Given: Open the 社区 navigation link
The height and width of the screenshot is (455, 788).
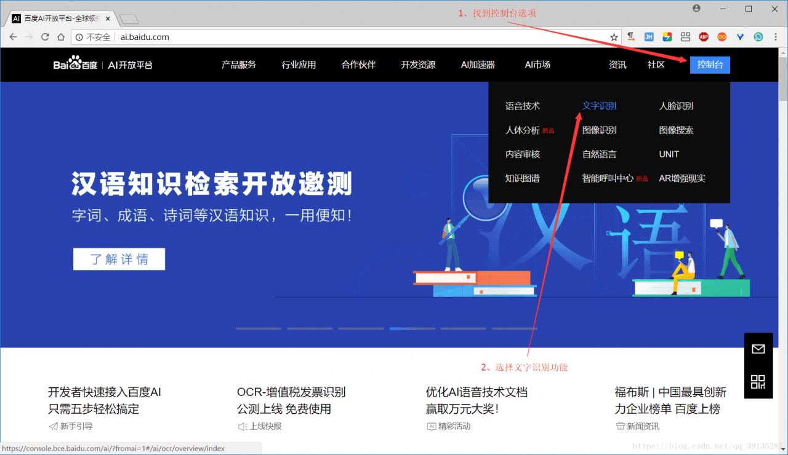Looking at the screenshot, I should coord(656,65).
